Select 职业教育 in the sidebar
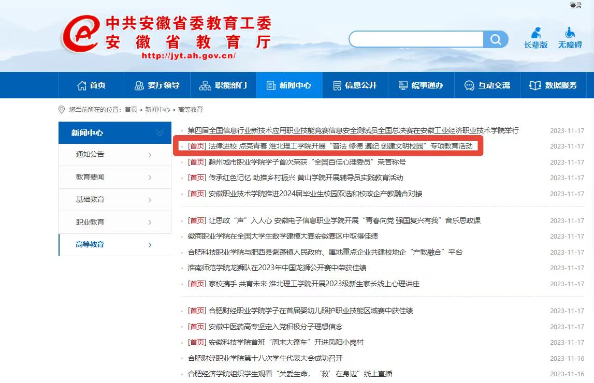Image resolution: width=594 pixels, height=383 pixels. pos(90,222)
